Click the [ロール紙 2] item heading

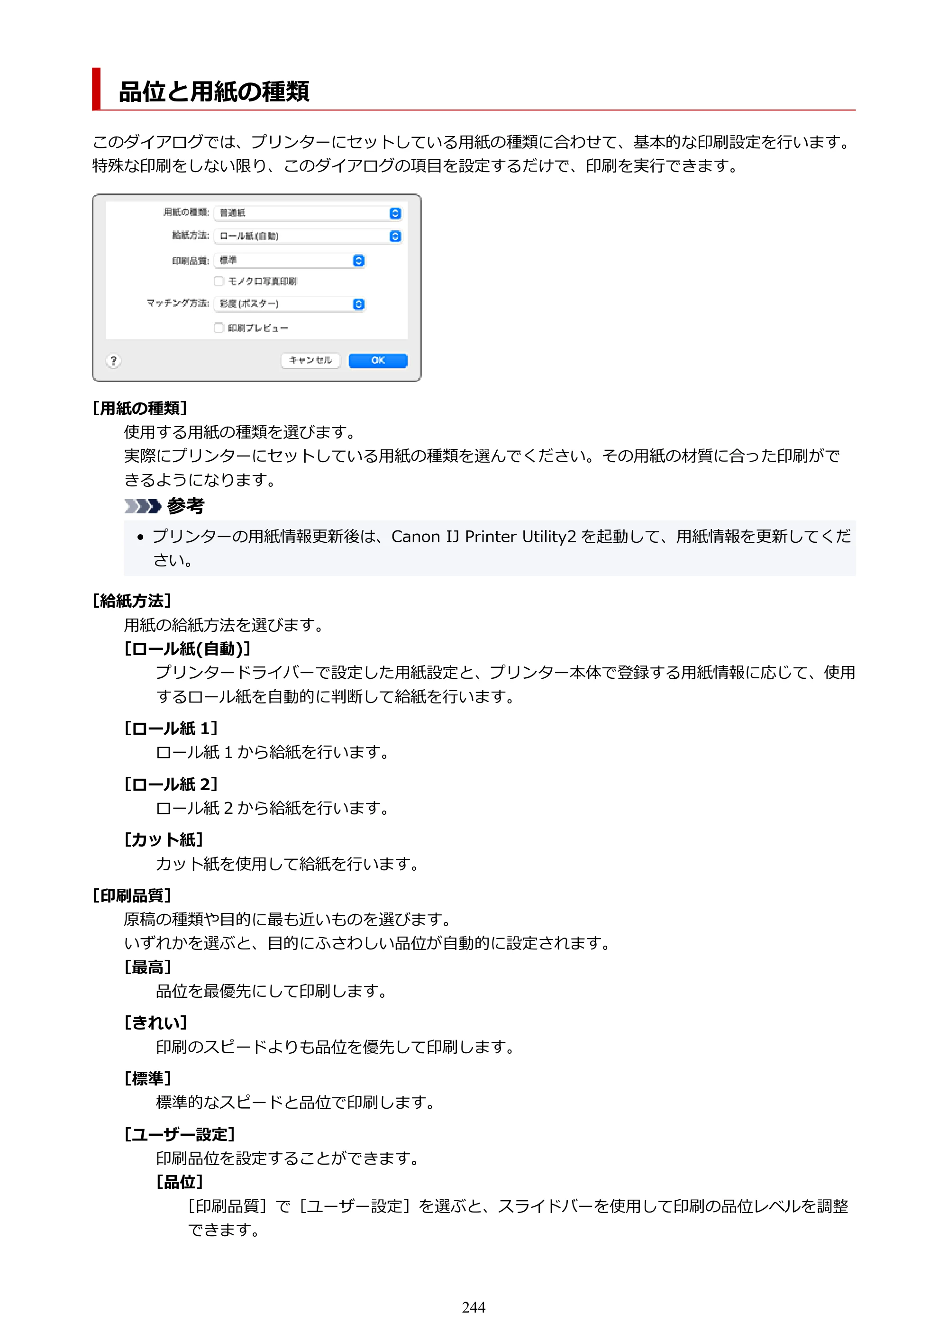point(171,785)
